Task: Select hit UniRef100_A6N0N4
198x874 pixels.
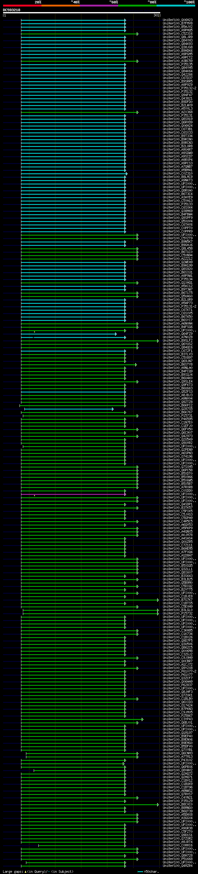Action: pyautogui.click(x=178, y=324)
